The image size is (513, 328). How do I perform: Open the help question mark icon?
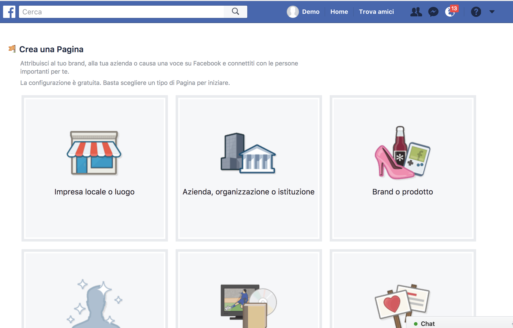pos(476,12)
